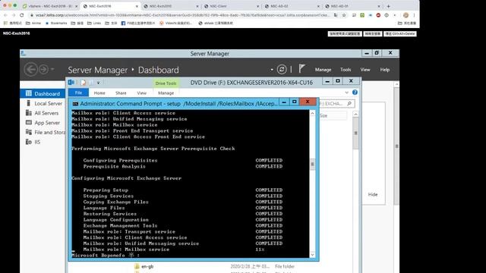Open the Home ribbon tab in Explorer

pyautogui.click(x=99, y=93)
